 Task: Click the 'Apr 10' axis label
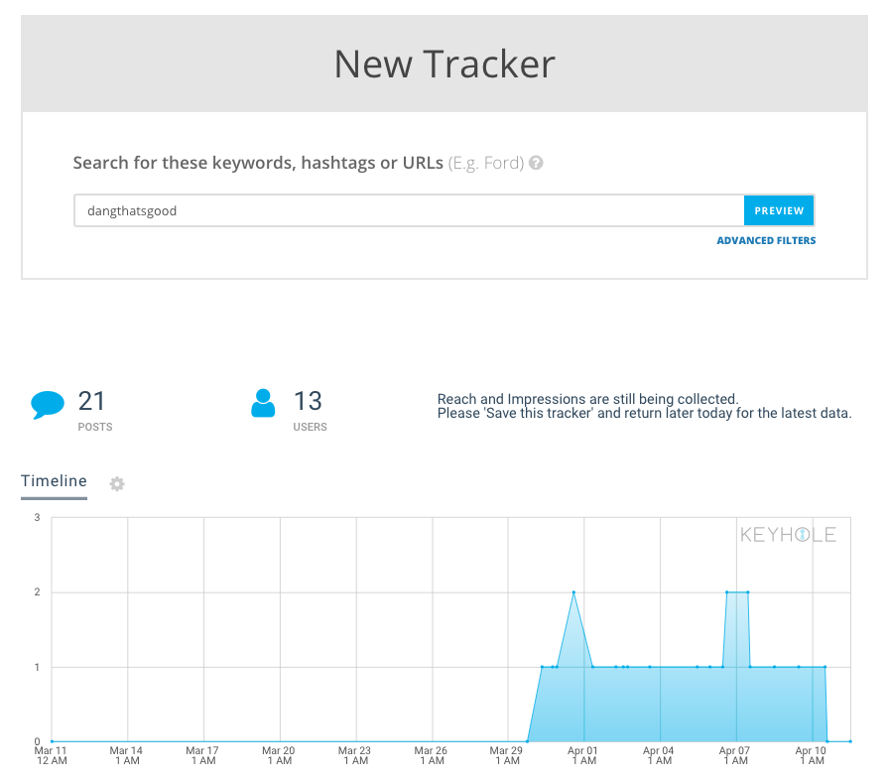click(x=811, y=755)
